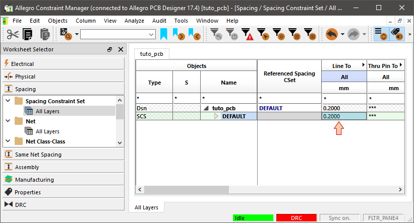Switch to the tuto_pcb tab
414x223 pixels.
(152, 54)
